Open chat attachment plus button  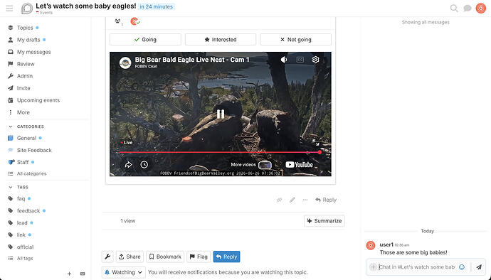click(x=373, y=267)
